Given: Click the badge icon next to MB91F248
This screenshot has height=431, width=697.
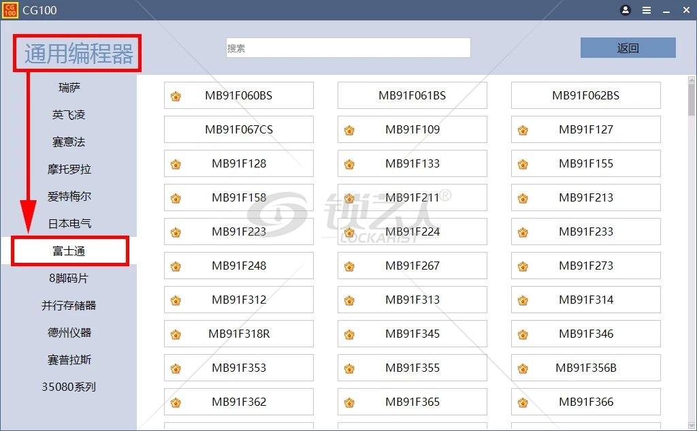Looking at the screenshot, I should [176, 266].
